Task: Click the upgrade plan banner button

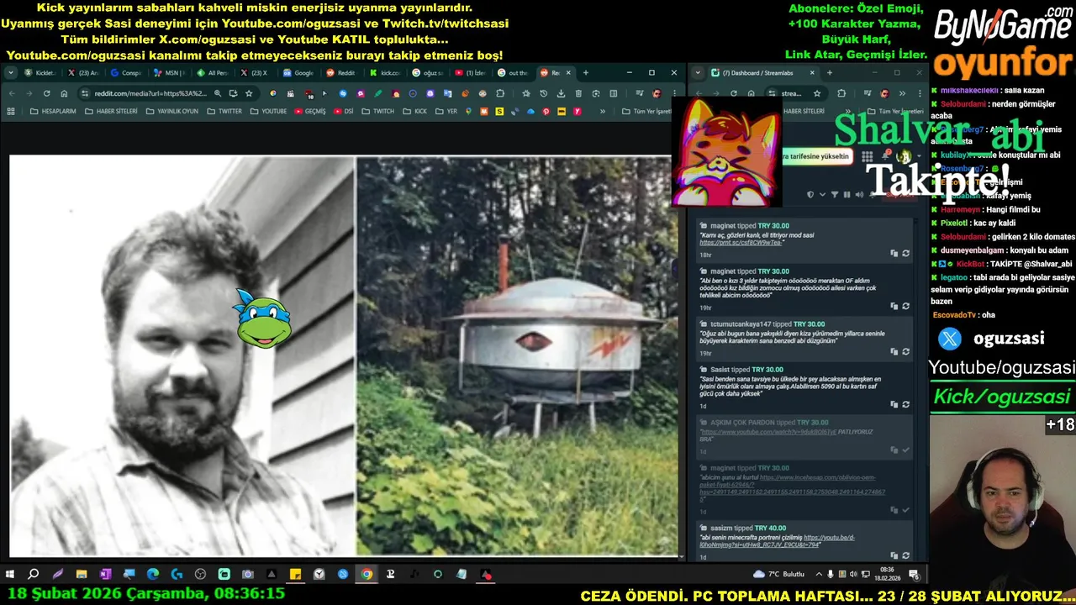Action: point(816,156)
